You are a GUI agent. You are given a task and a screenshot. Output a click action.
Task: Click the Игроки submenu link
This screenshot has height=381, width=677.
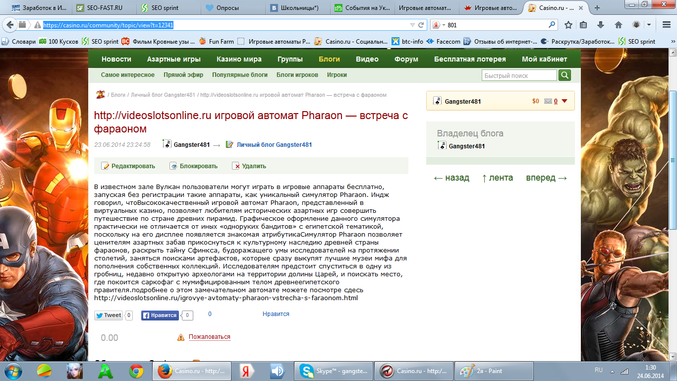tap(337, 75)
